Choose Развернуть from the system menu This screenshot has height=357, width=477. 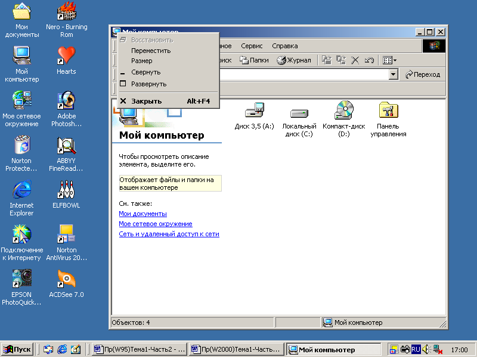(x=168, y=84)
